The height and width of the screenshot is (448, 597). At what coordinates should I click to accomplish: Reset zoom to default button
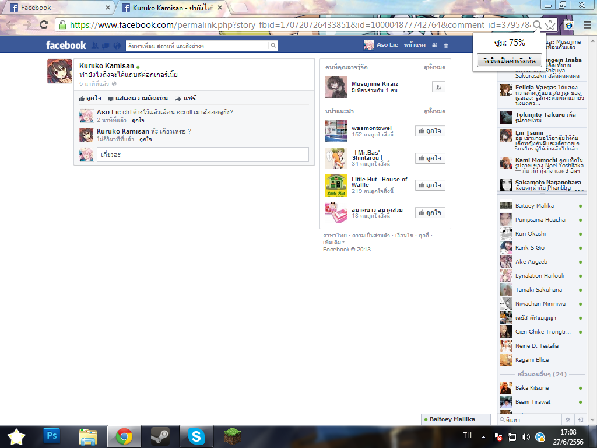pos(510,60)
